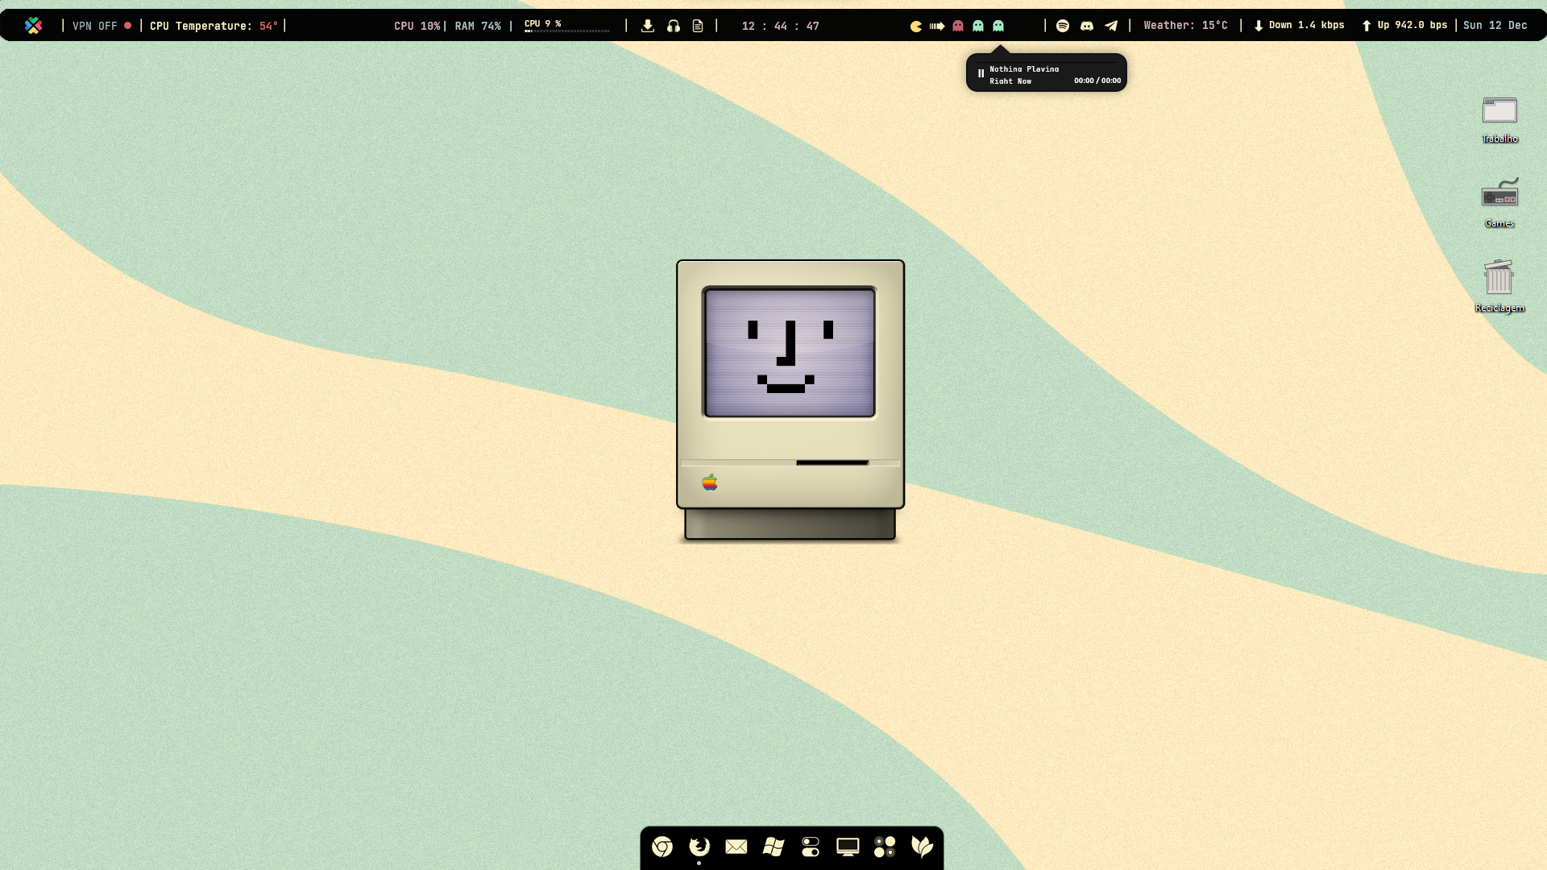
Task: Click the CPU 10% usage readout
Action: click(417, 26)
